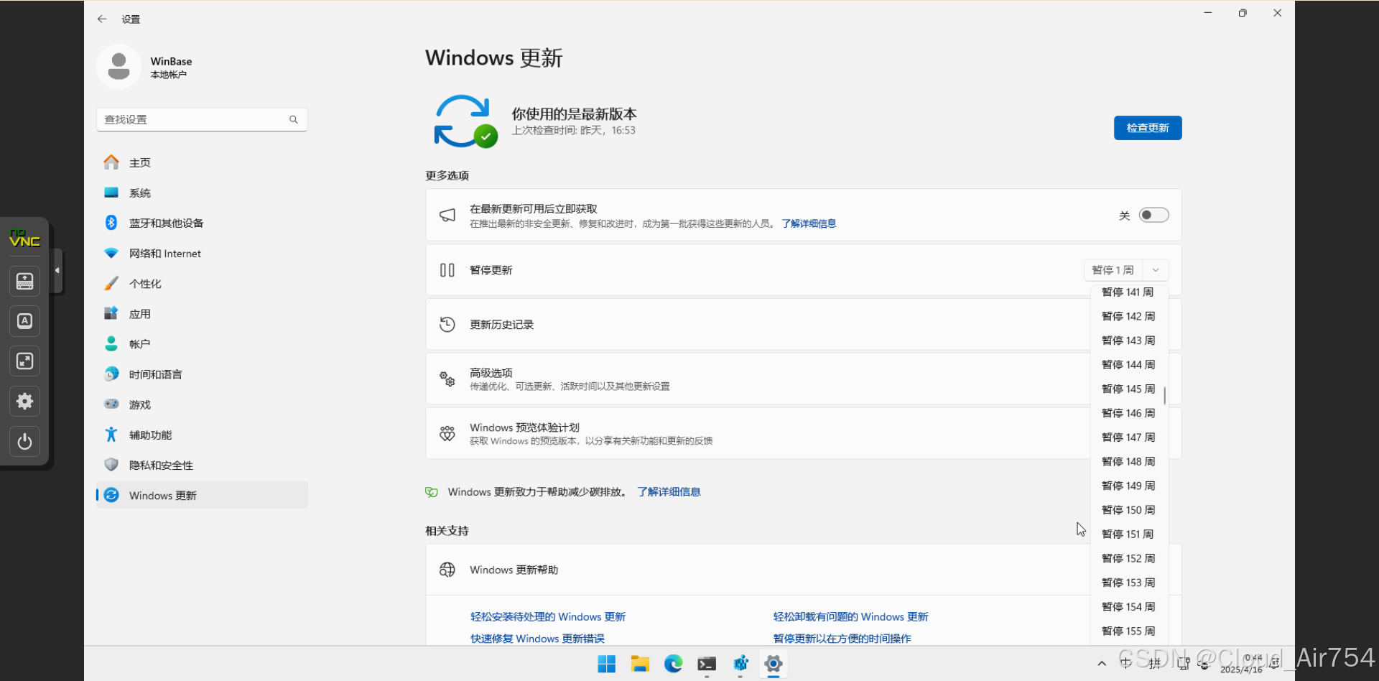Click the 辅助功能 accessibility icon
Viewport: 1379px width, 681px height.
(x=111, y=435)
